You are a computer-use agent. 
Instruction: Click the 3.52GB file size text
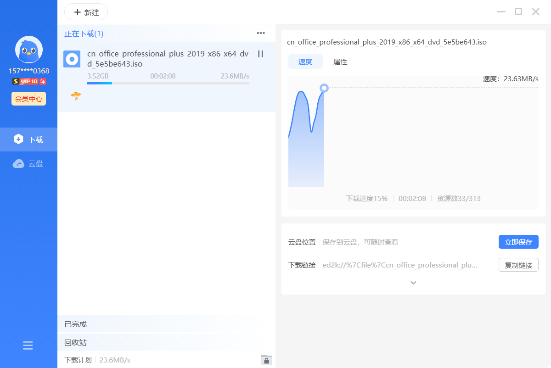(98, 76)
